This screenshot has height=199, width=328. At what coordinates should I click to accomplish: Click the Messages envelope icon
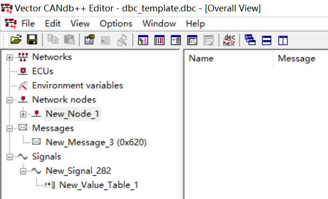point(23,127)
